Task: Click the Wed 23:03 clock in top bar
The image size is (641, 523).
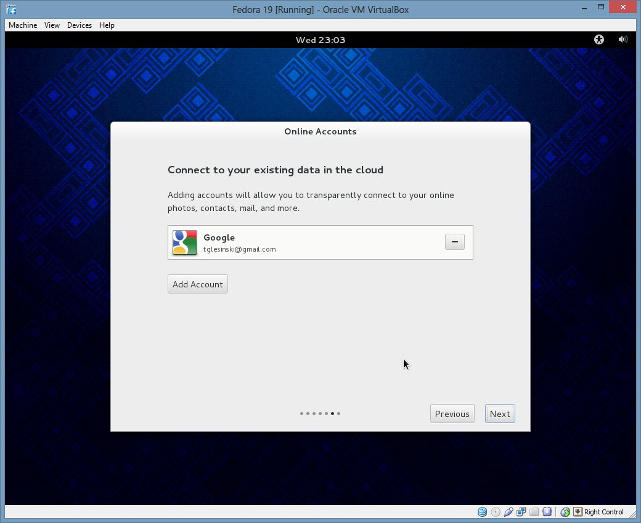Action: click(x=320, y=40)
